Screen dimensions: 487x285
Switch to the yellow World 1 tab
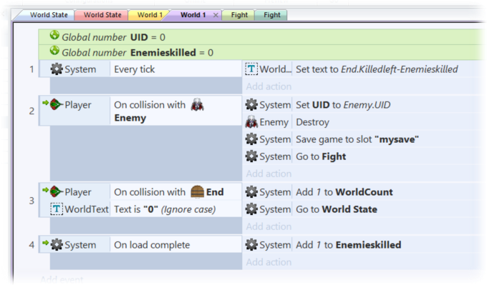(x=148, y=15)
